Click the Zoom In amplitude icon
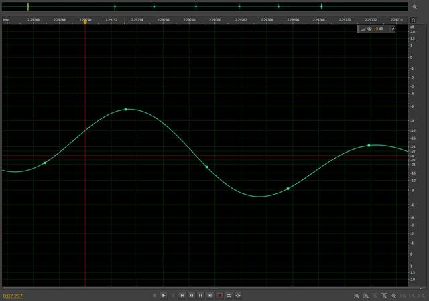This screenshot has width=429, height=301. [357, 295]
